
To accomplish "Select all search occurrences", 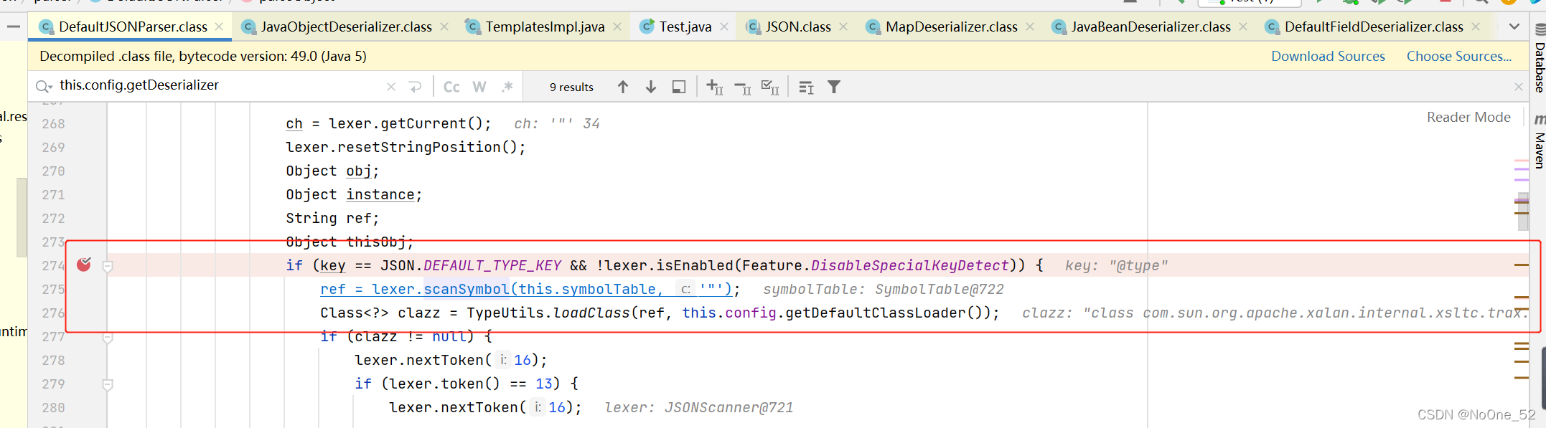I will click(770, 87).
